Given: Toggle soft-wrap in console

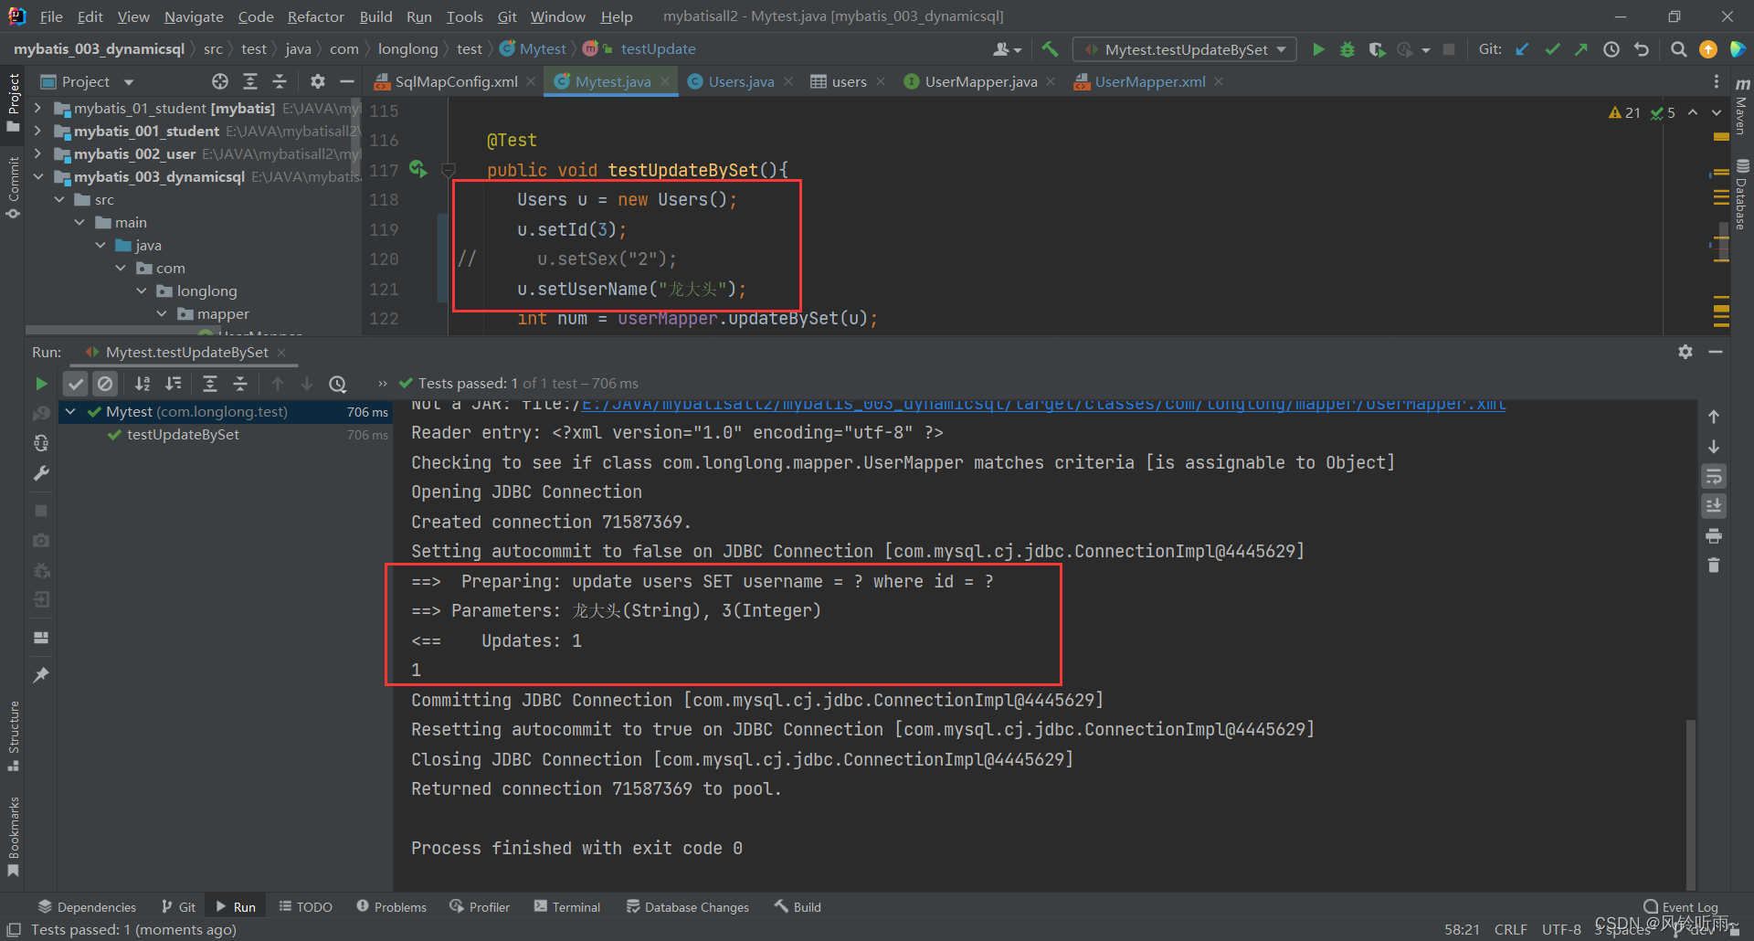Looking at the screenshot, I should (x=1714, y=477).
